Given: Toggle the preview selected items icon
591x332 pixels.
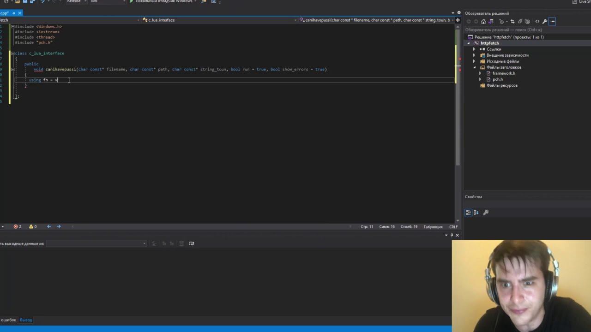Looking at the screenshot, I should coord(553,21).
